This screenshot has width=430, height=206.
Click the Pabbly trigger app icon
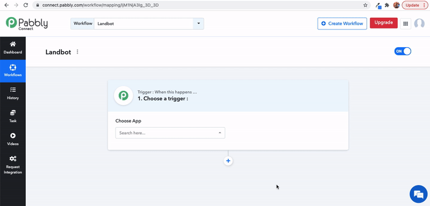124,95
